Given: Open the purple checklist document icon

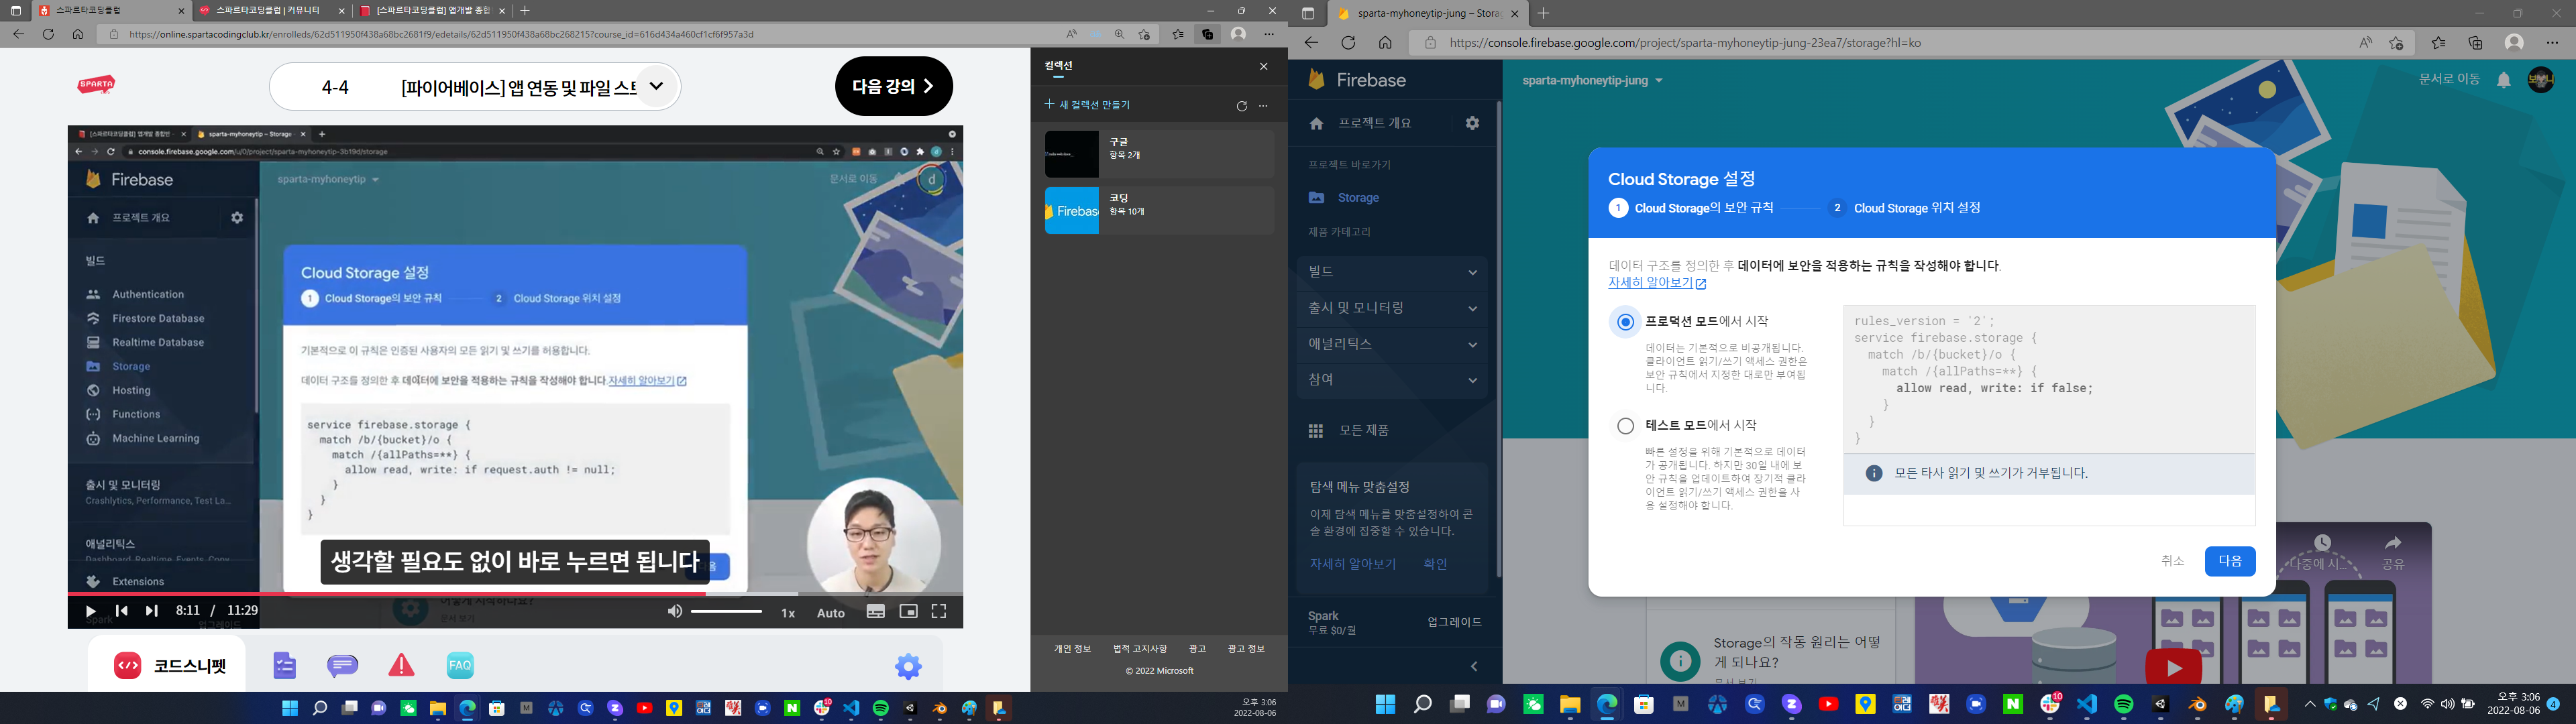Looking at the screenshot, I should (x=285, y=665).
